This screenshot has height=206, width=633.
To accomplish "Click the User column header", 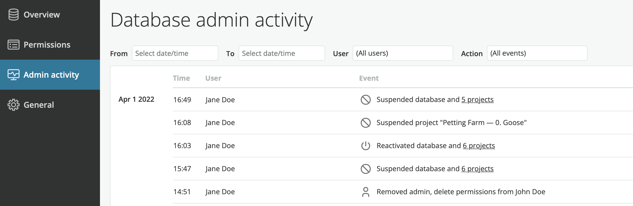I will click(x=213, y=78).
